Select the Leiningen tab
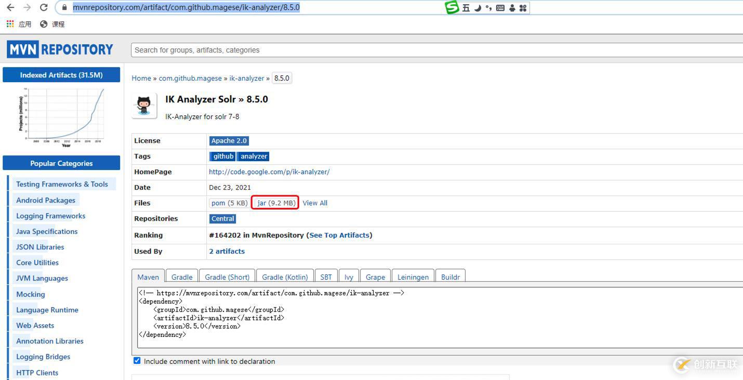The height and width of the screenshot is (380, 743). [x=413, y=277]
